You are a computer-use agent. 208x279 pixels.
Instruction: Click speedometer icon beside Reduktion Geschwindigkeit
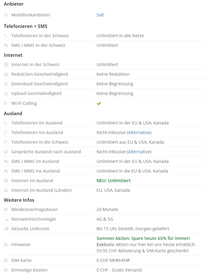6,74
